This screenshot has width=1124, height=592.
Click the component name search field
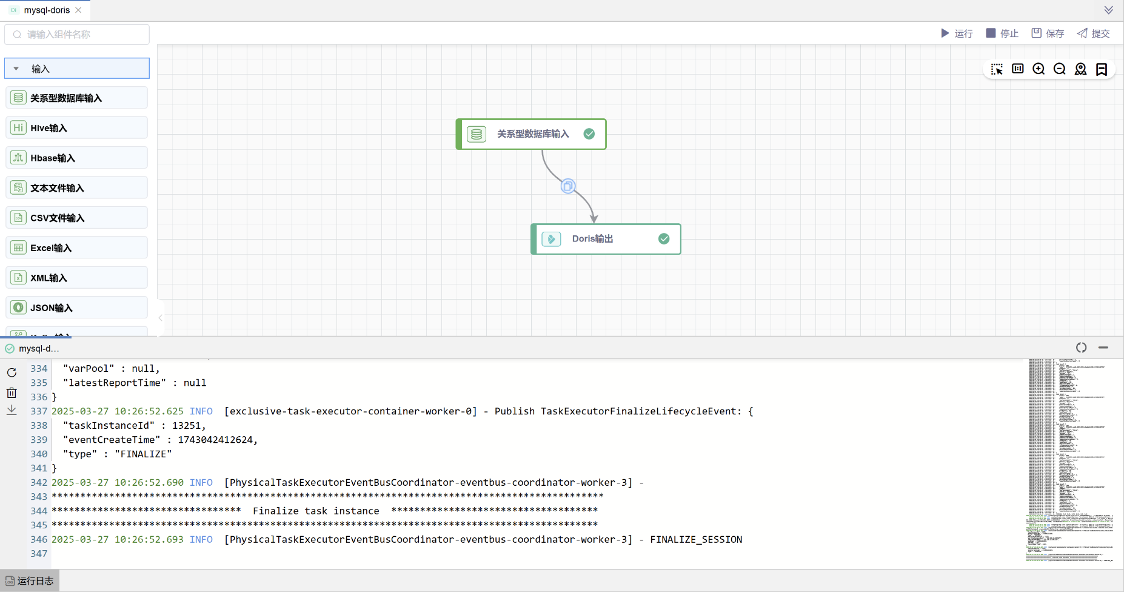(77, 35)
